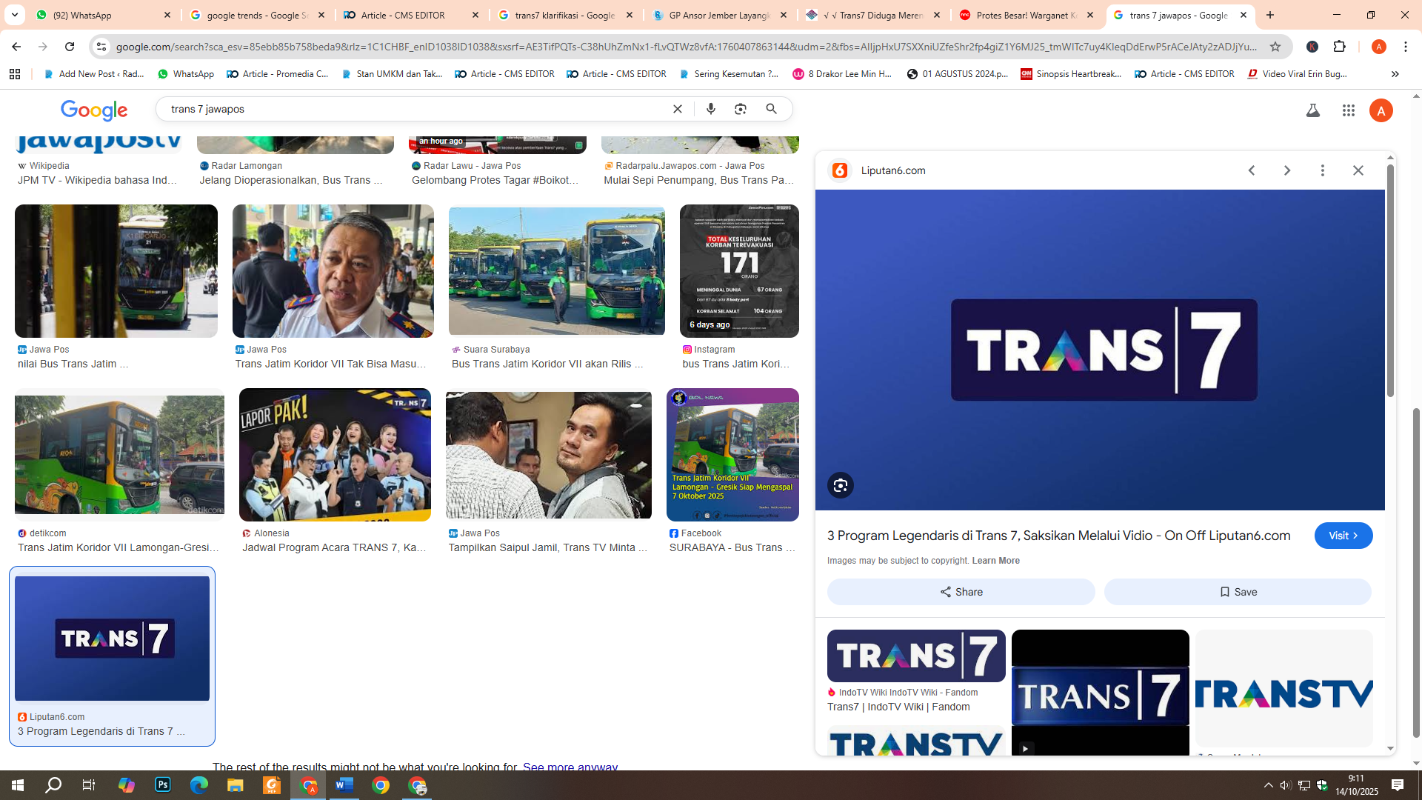This screenshot has width=1422, height=800.
Task: Open Learn More copyright link
Action: (995, 561)
